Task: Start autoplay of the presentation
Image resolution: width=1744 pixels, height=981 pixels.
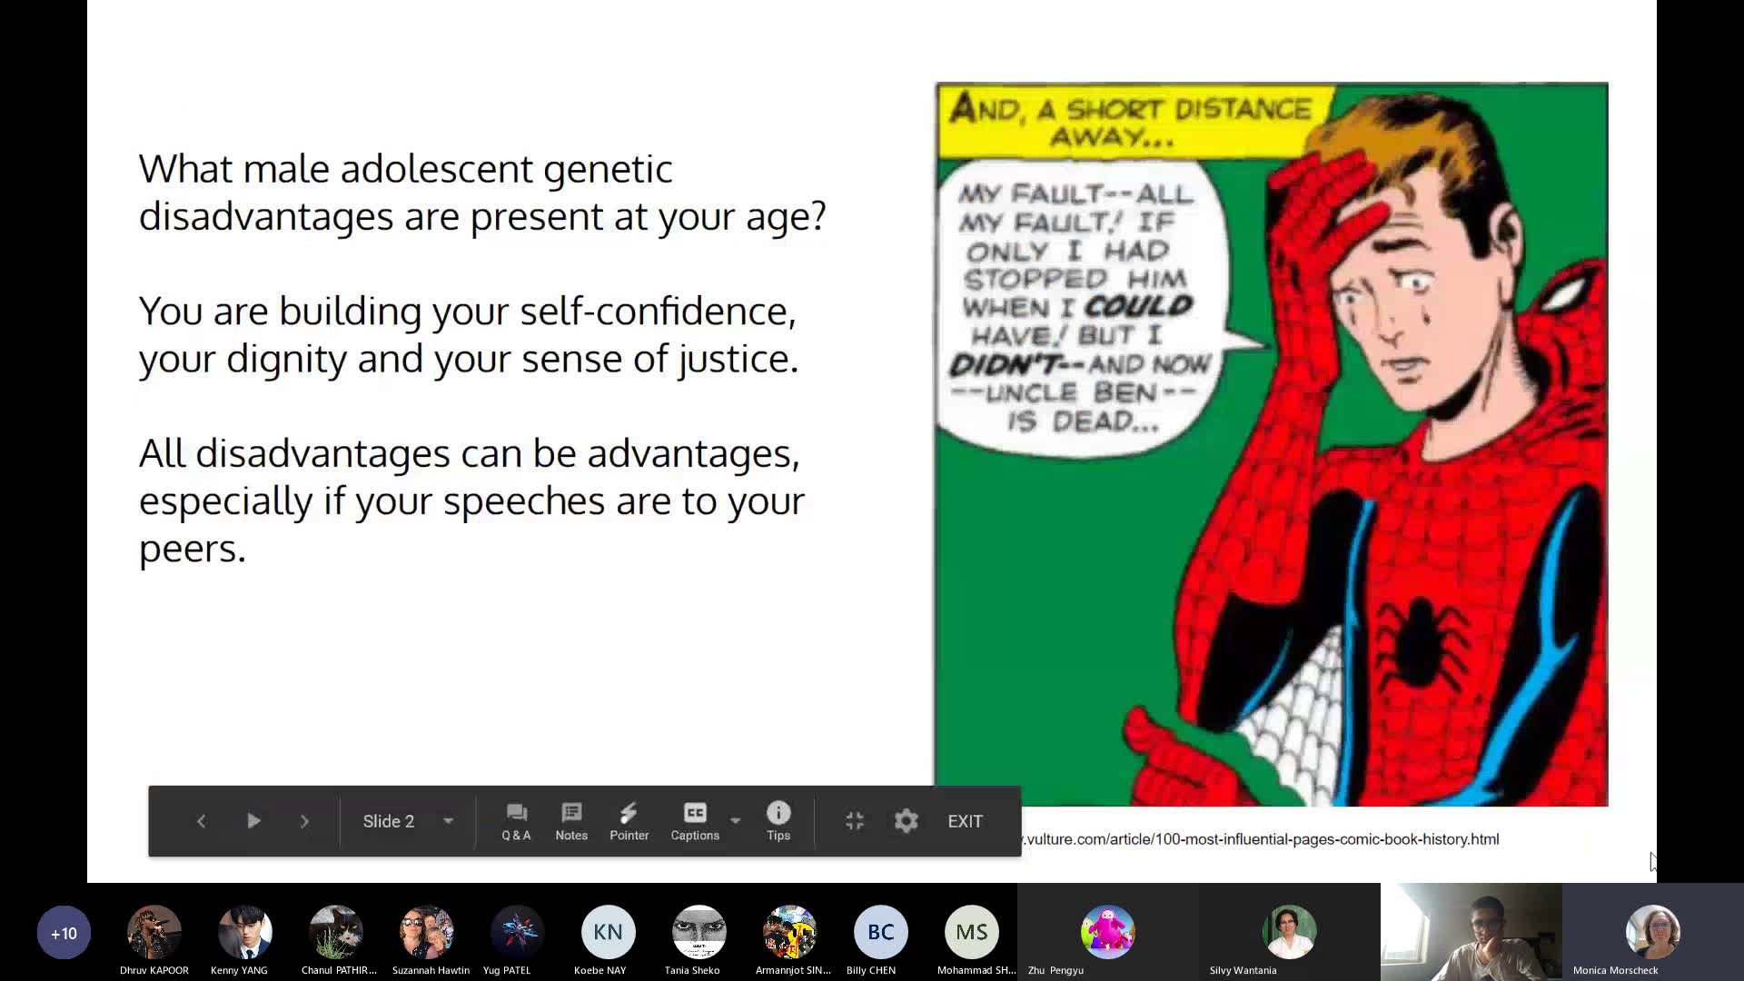Action: (x=253, y=821)
